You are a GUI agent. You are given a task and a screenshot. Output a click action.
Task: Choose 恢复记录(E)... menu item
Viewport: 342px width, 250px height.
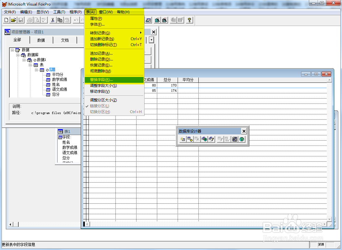point(114,65)
